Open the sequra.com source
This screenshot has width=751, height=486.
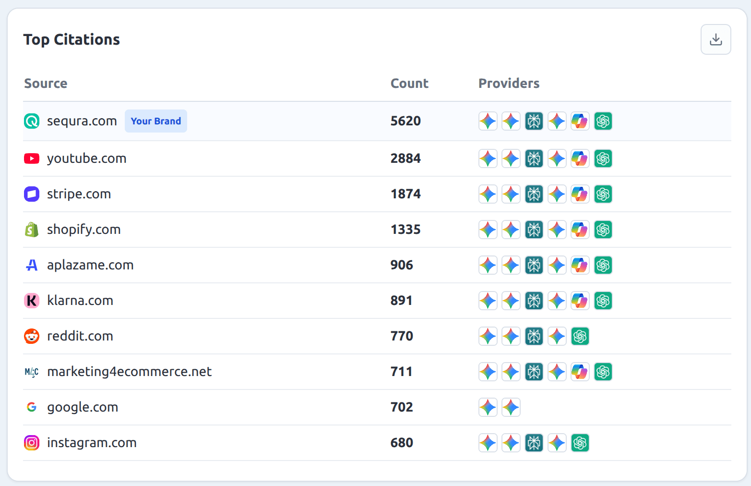click(x=82, y=121)
